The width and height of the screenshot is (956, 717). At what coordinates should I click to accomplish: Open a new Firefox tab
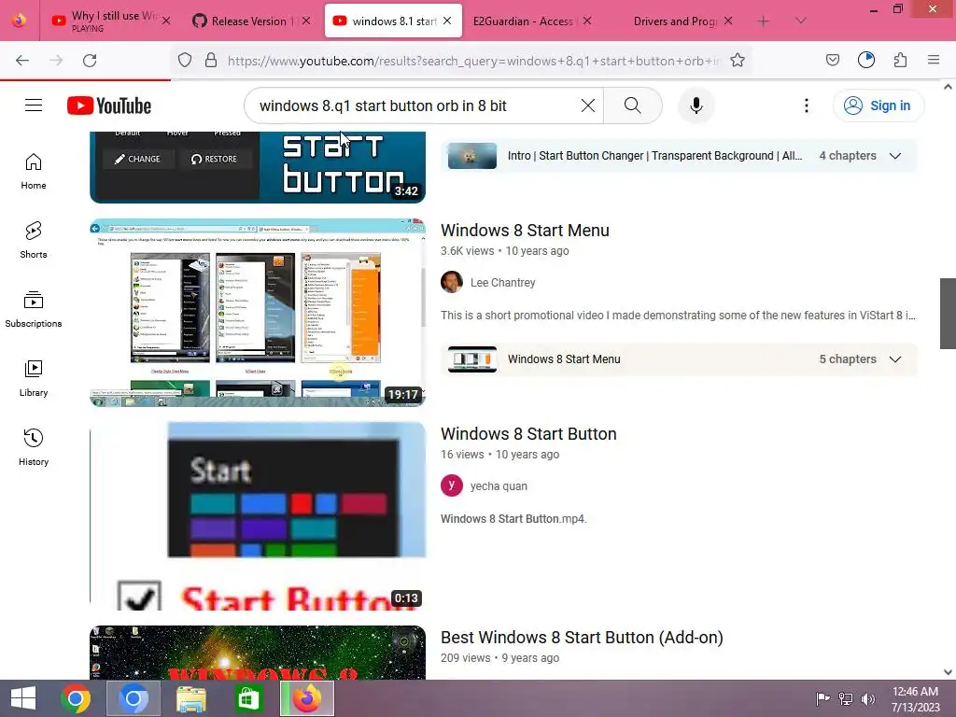click(x=763, y=21)
